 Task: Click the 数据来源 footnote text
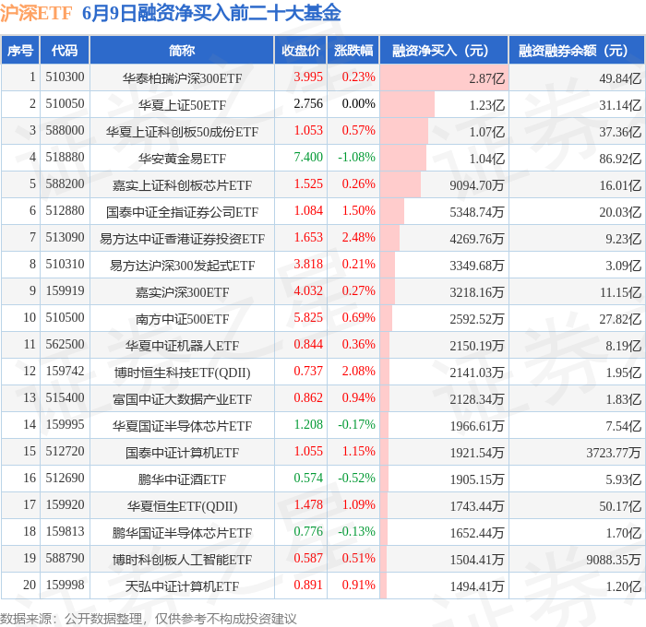click(149, 619)
